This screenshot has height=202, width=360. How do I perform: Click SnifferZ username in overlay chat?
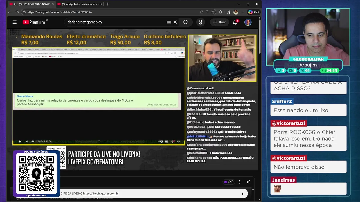[x=282, y=101]
